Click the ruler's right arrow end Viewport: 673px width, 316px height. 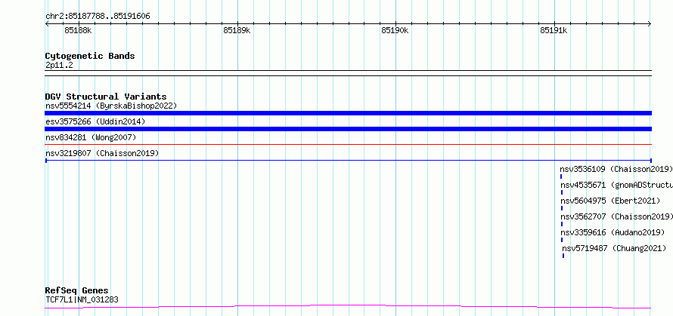(650, 23)
